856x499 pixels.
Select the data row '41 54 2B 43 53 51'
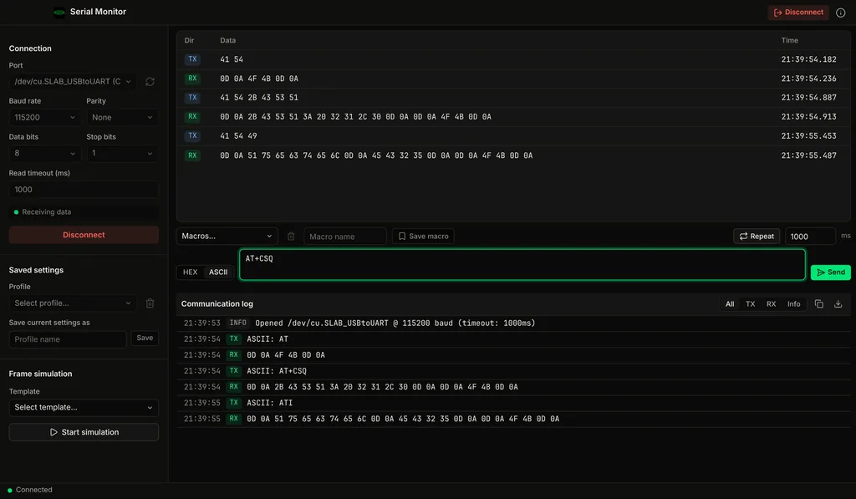click(x=513, y=98)
